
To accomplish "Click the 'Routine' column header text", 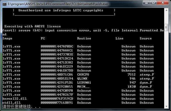I will (84, 38).
